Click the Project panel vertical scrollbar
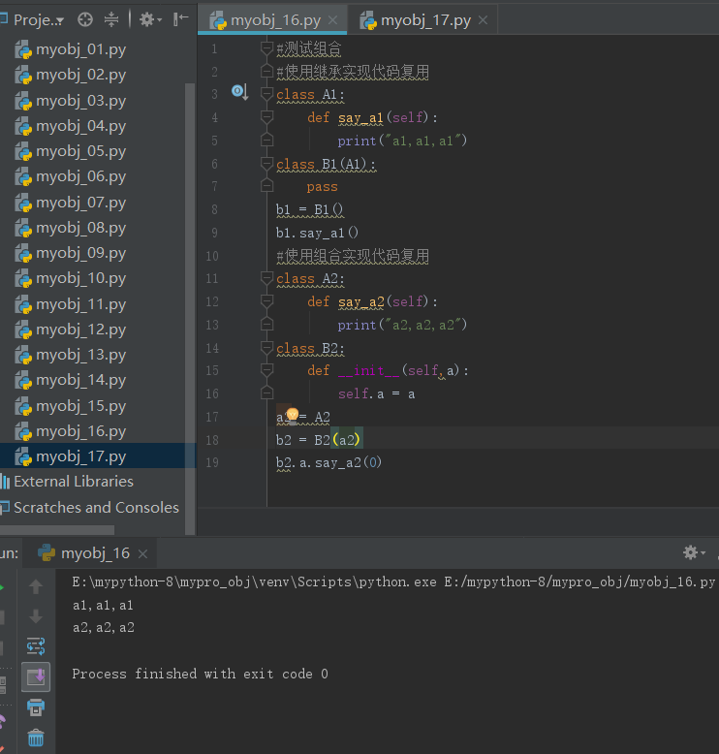Viewport: 719px width, 754px height. point(190,309)
